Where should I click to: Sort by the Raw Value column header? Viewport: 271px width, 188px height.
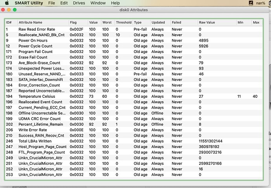(217, 22)
